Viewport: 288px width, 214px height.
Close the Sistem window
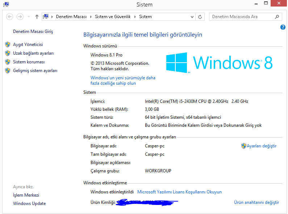pos(279,3)
